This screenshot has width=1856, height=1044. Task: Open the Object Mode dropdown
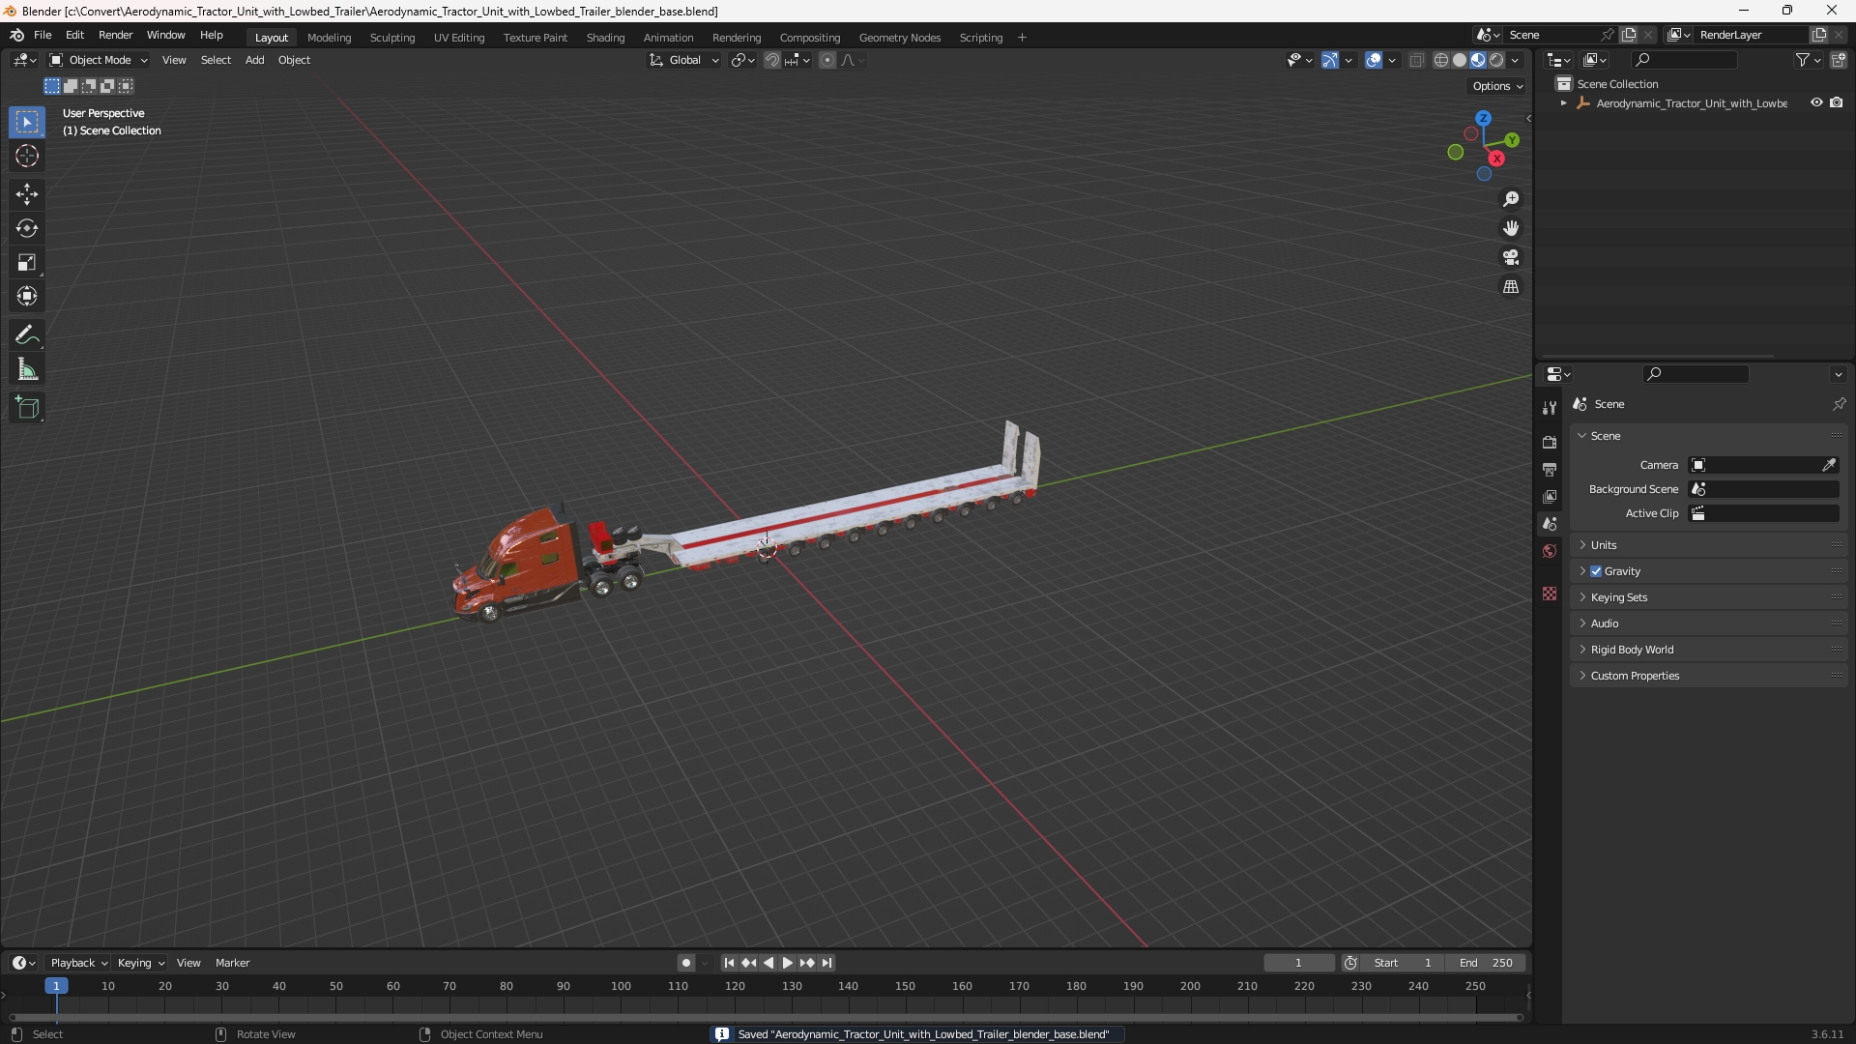coord(99,60)
